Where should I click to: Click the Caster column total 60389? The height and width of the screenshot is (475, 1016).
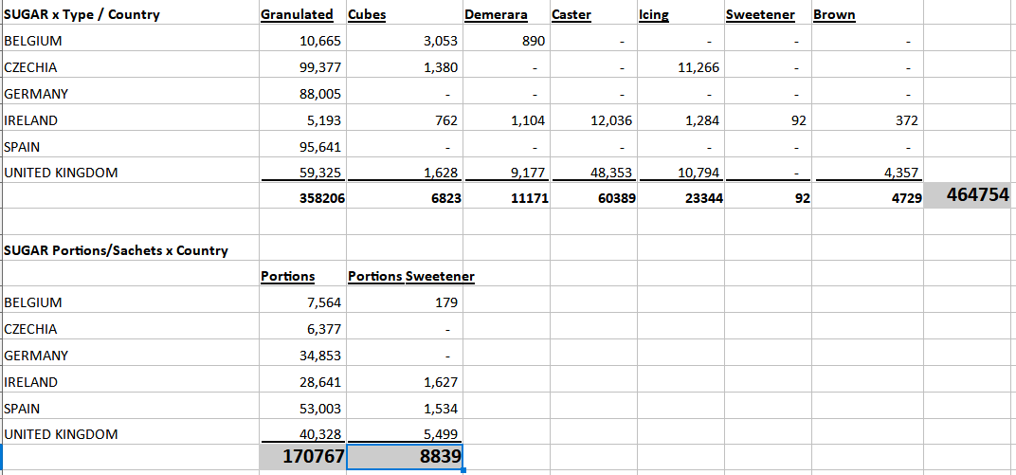pyautogui.click(x=614, y=199)
